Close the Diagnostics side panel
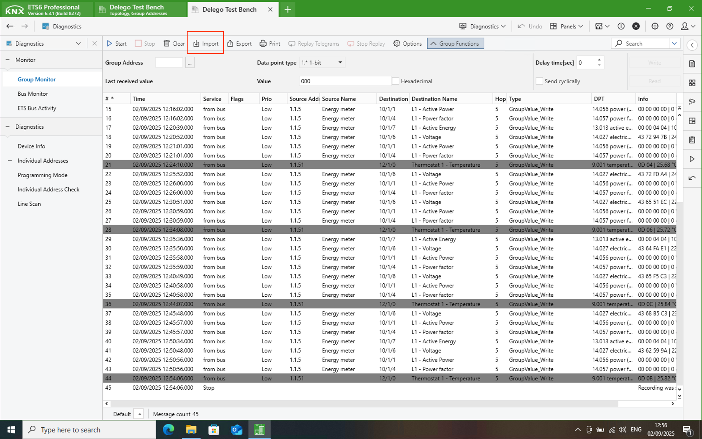The image size is (702, 439). click(x=95, y=44)
